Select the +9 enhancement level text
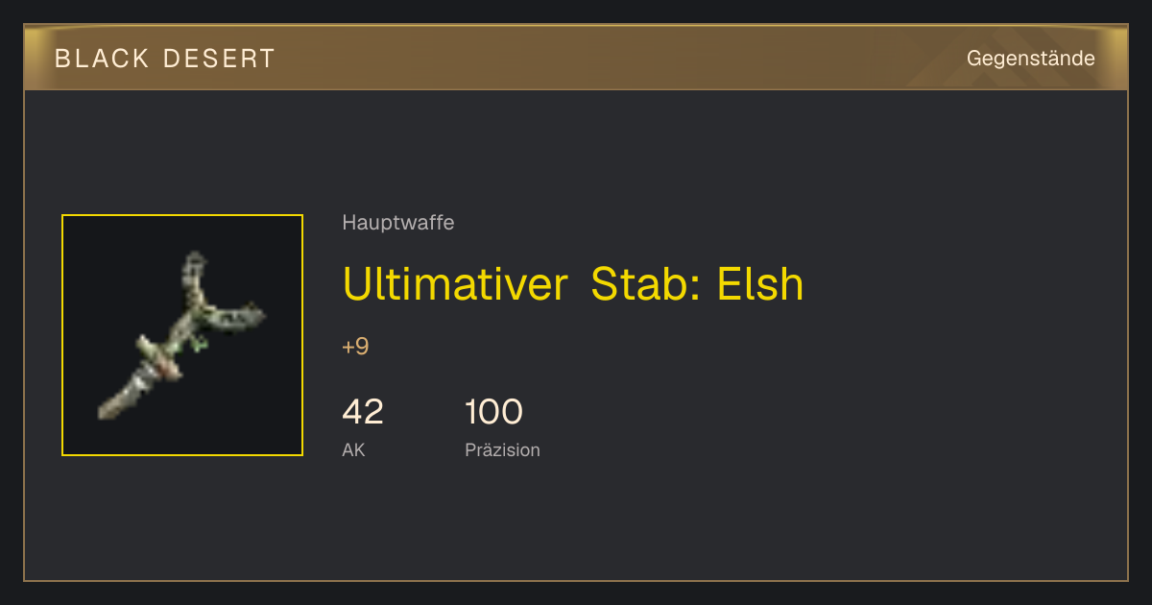This screenshot has height=605, width=1152. click(355, 347)
